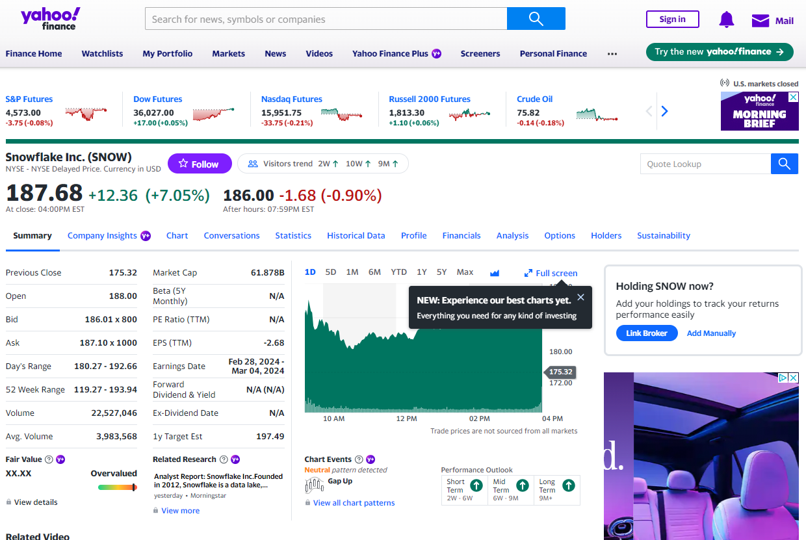This screenshot has height=540, width=806.
Task: Click the 175.32 previous close chart marker
Action: click(x=560, y=372)
